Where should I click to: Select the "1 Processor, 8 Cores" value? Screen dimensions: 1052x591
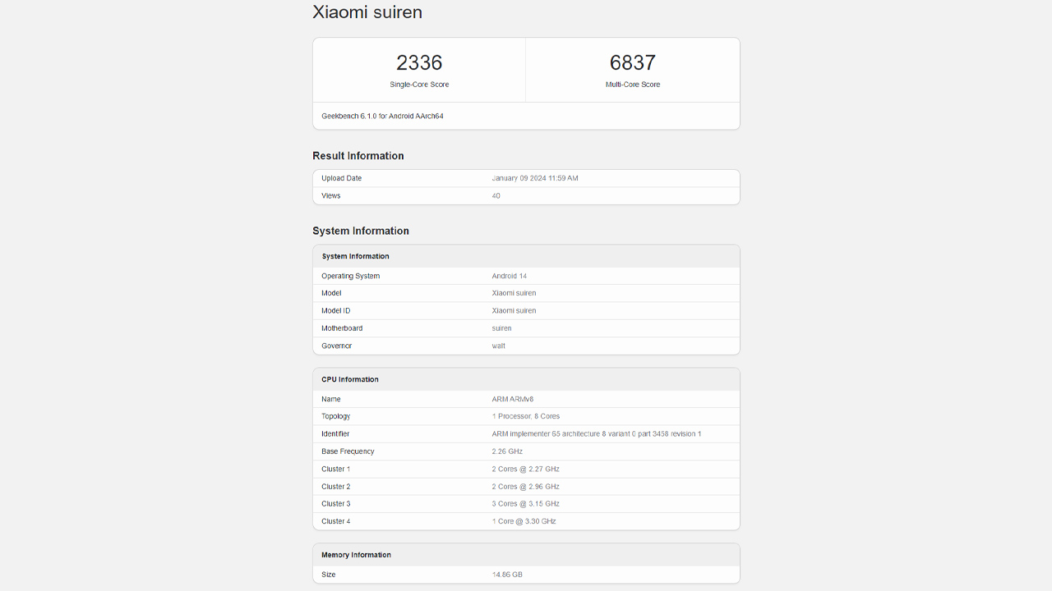pyautogui.click(x=526, y=416)
